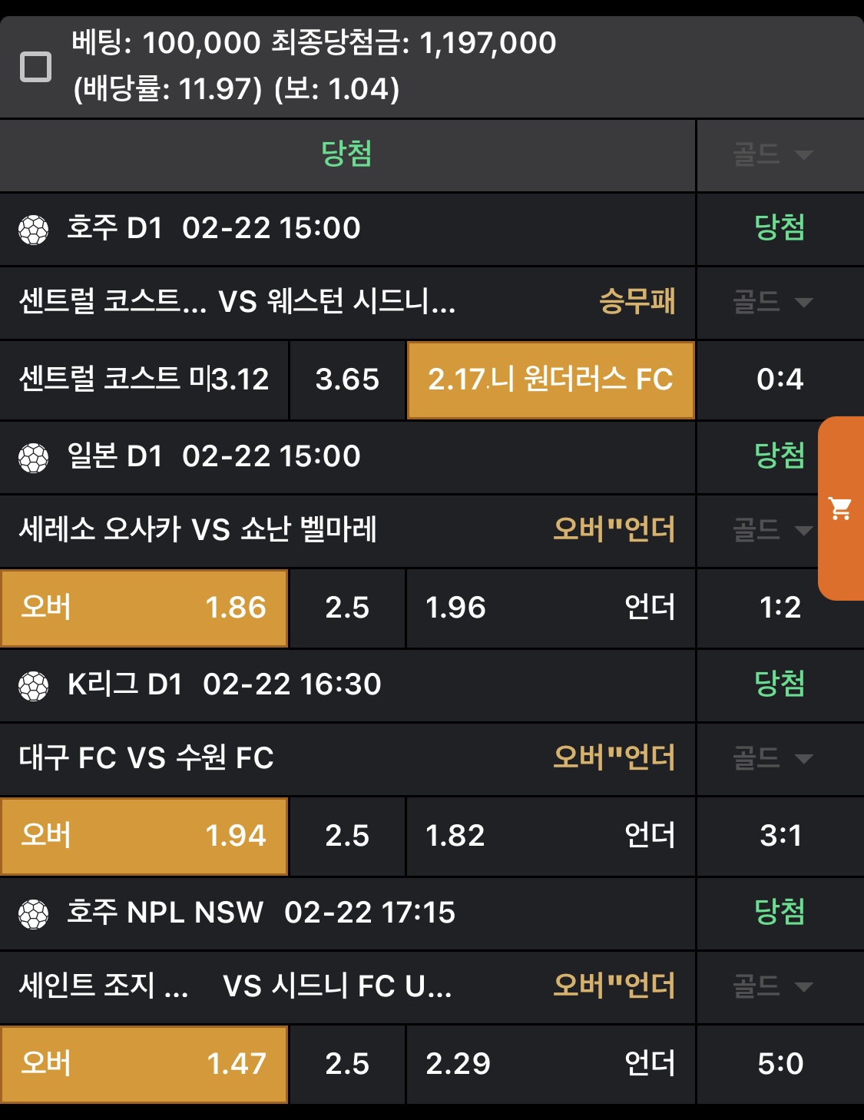Select highlighted 2.17 원더러스 FC odds

point(550,380)
